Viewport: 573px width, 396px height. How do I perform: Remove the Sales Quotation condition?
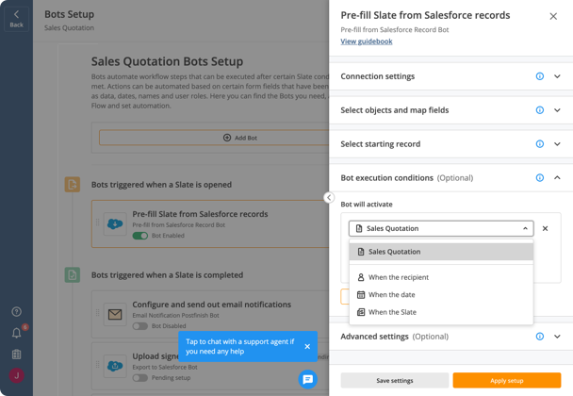click(x=545, y=228)
